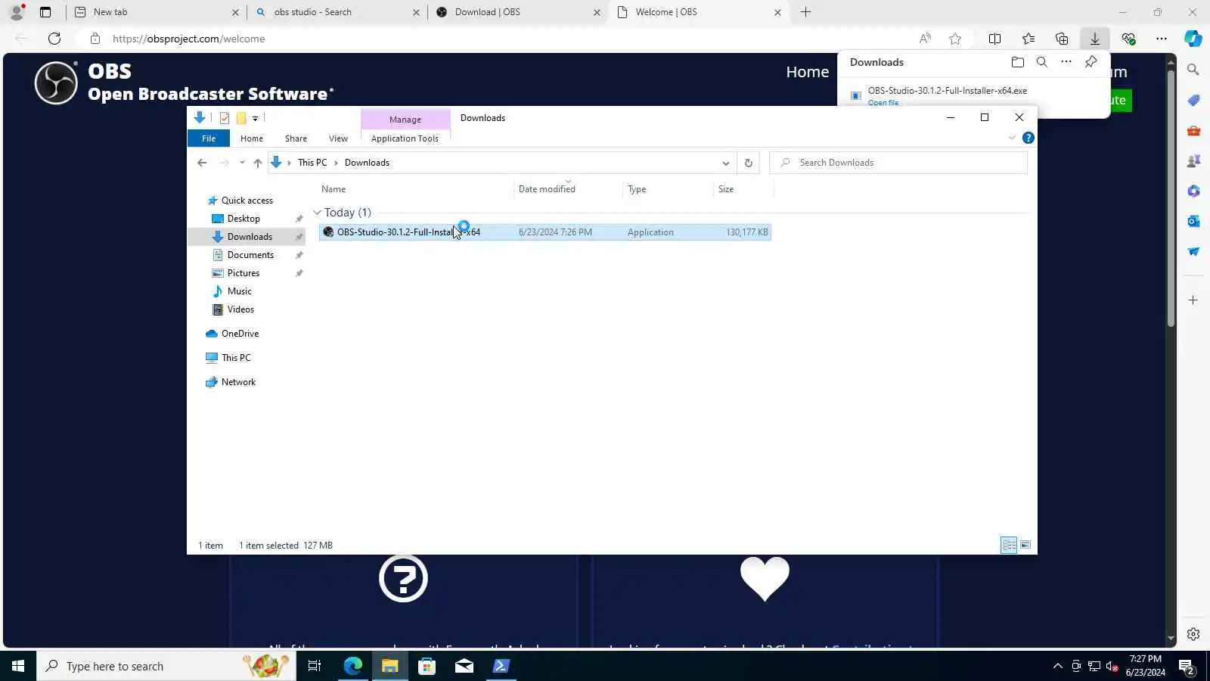The width and height of the screenshot is (1210, 681).
Task: Expand the Explorer ribbon chevron
Action: pos(1012,138)
